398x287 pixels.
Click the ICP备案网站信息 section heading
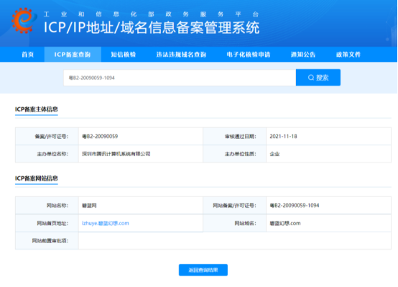coord(37,178)
